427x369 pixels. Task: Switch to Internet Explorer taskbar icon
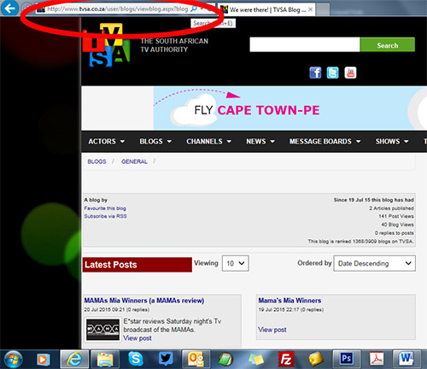click(74, 359)
